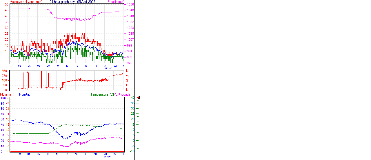Select the Pluja (mm) legend label
This screenshot has height=160, width=371.
tap(7, 94)
